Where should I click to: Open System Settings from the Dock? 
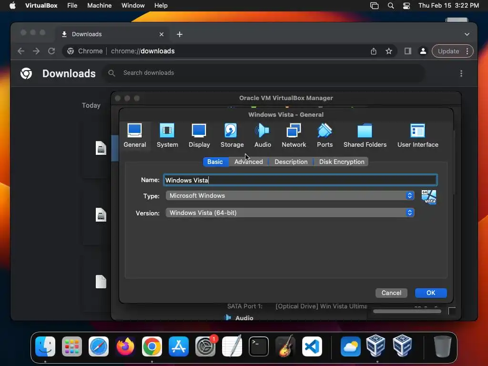click(205, 346)
